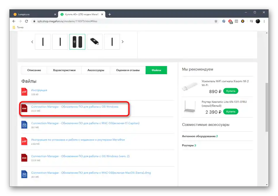Image resolution: width=278 pixels, height=196 pixels.
Task: Click the 2 390 ₽ price text
Action: [213, 112]
